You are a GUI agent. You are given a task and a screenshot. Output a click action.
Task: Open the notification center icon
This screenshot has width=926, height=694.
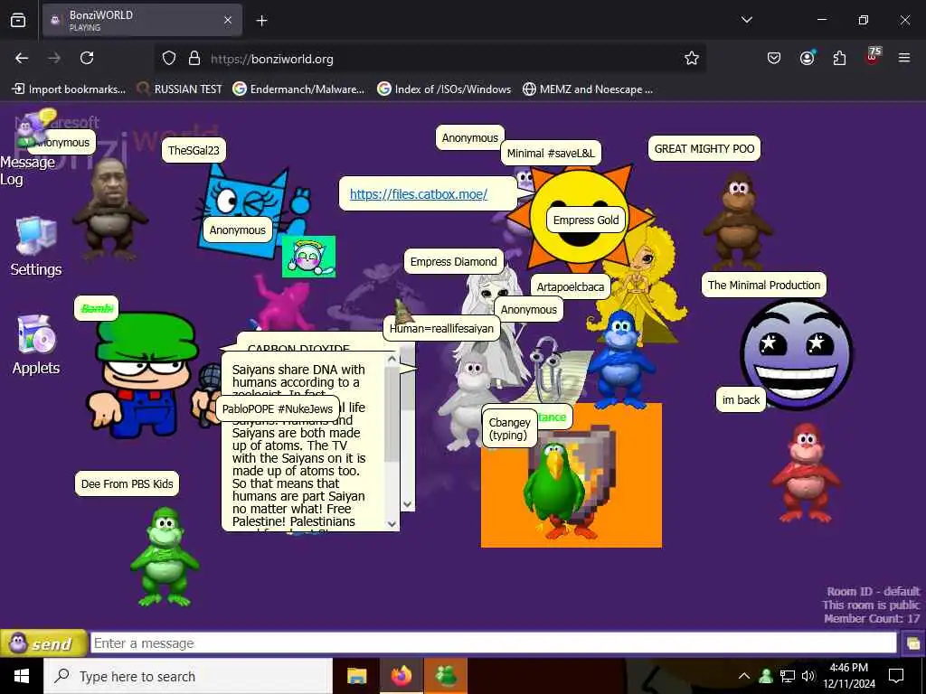(896, 676)
